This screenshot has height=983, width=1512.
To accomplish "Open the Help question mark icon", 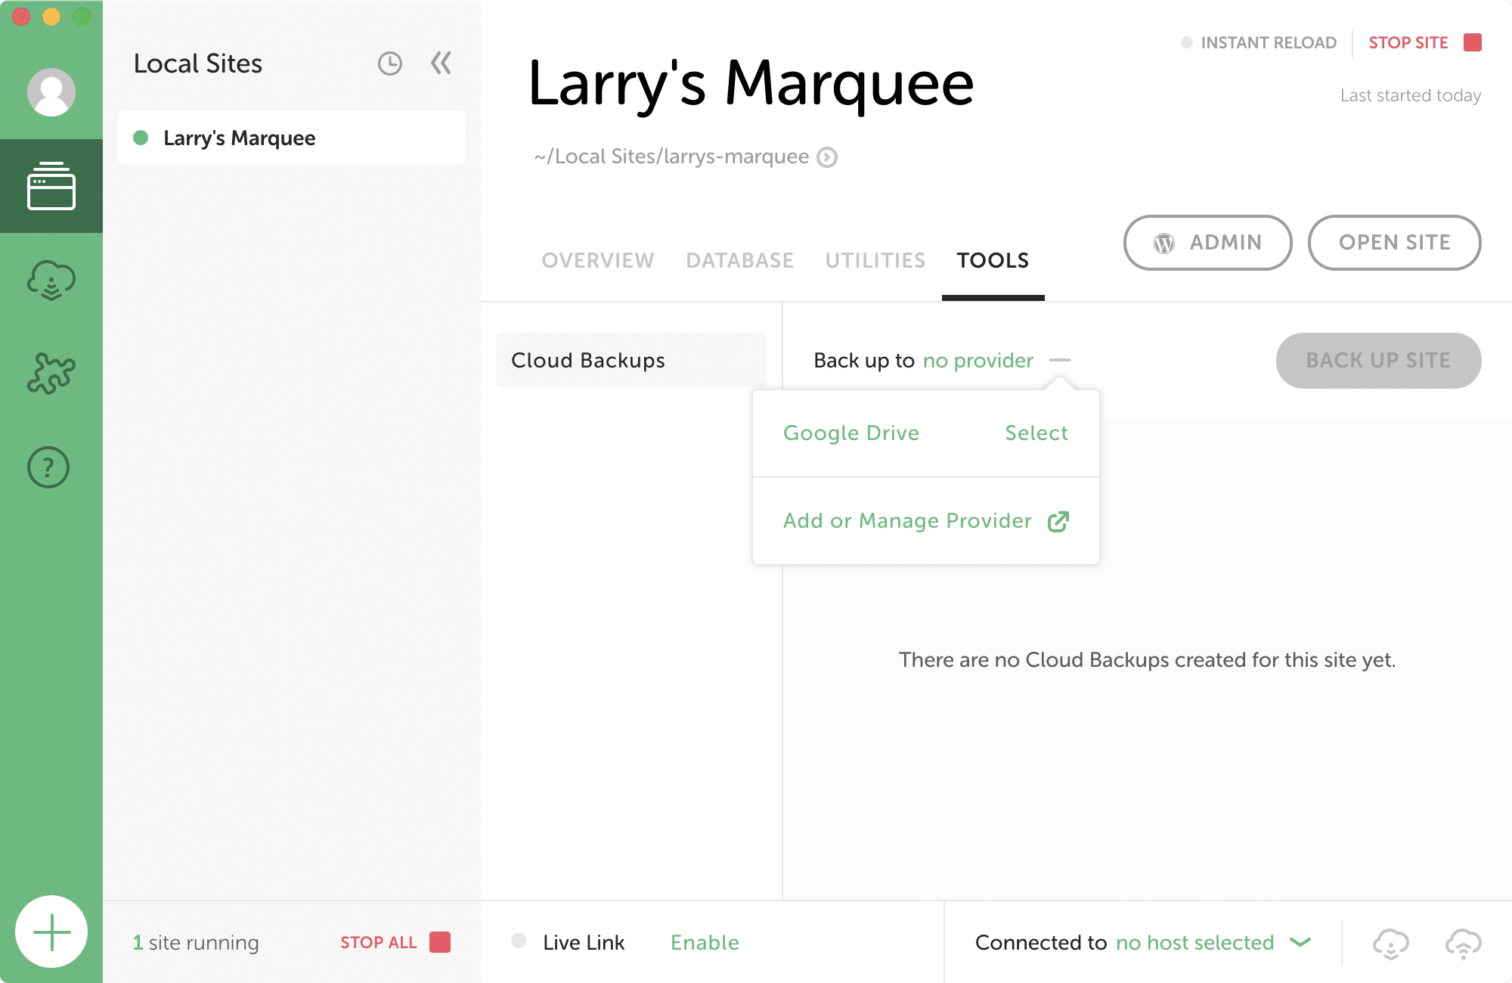I will point(48,467).
